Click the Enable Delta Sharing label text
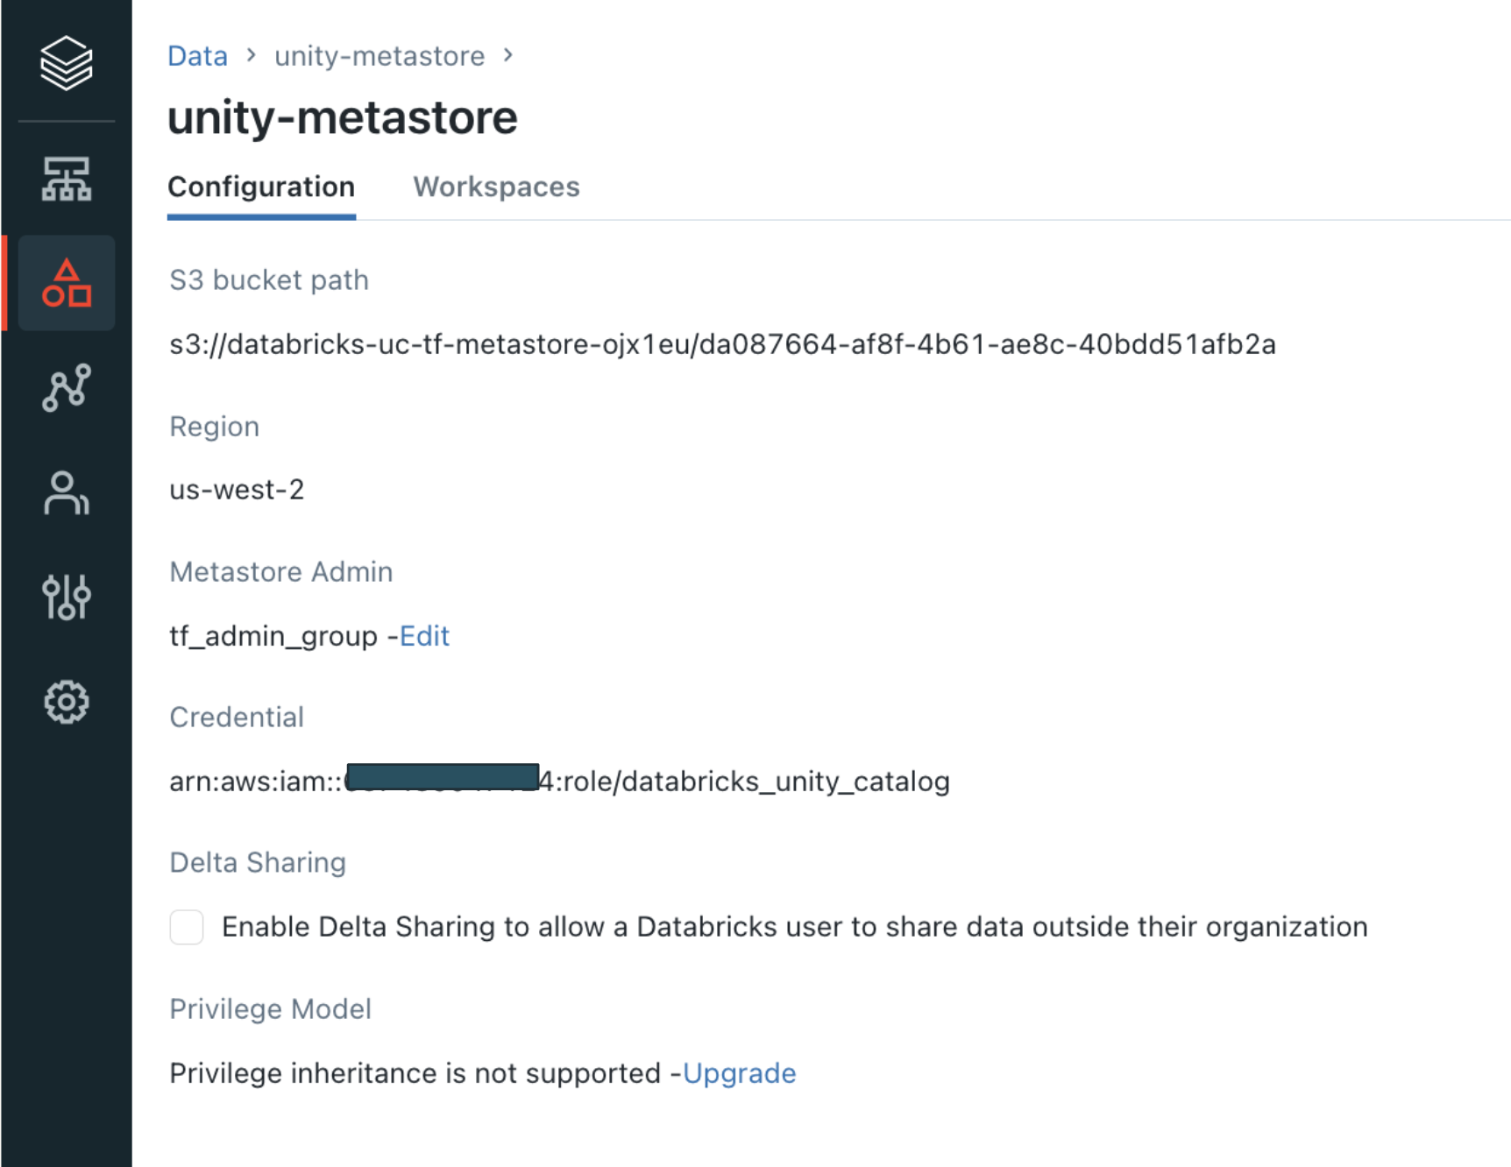Viewport: 1511px width, 1167px height. 794,927
